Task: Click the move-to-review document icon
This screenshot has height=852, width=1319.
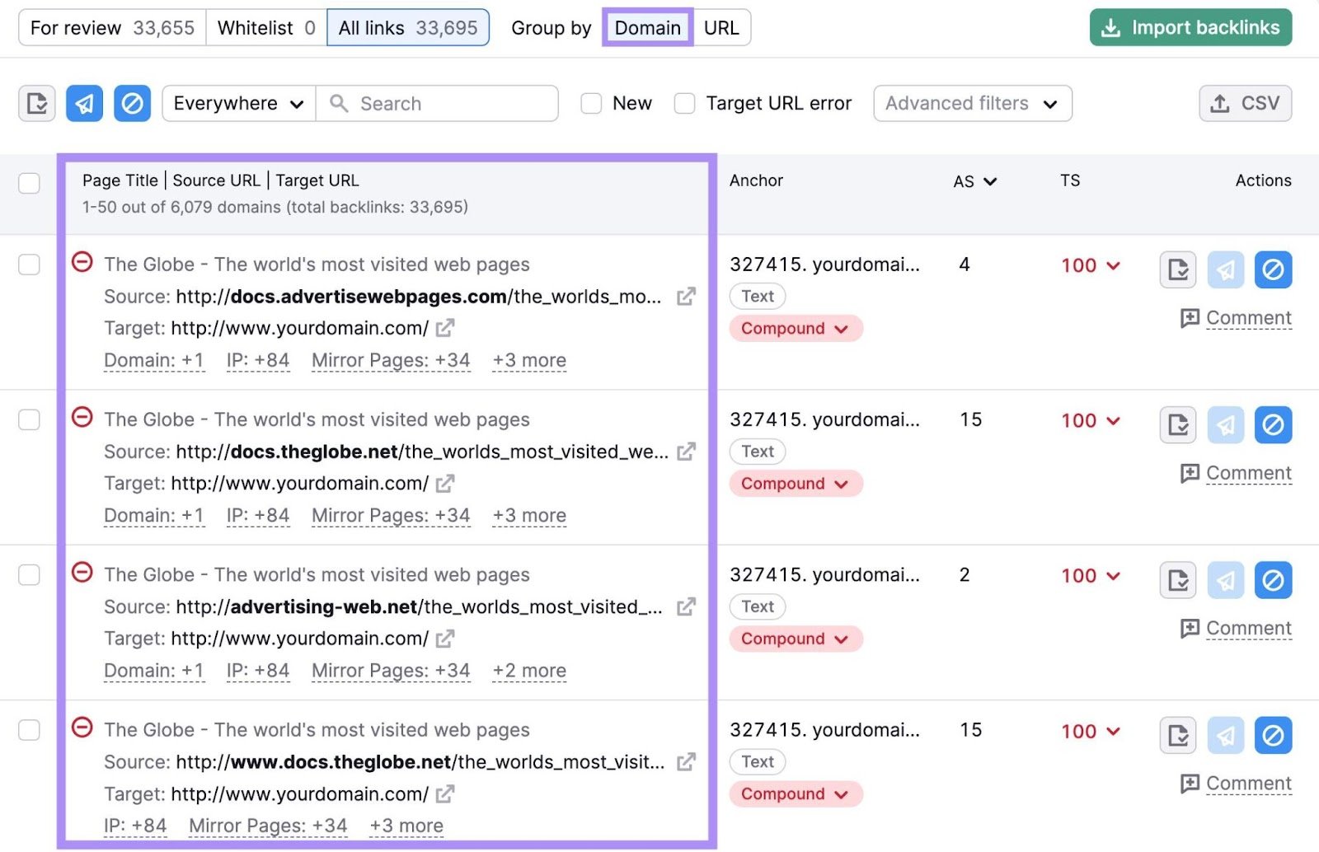Action: click(36, 103)
